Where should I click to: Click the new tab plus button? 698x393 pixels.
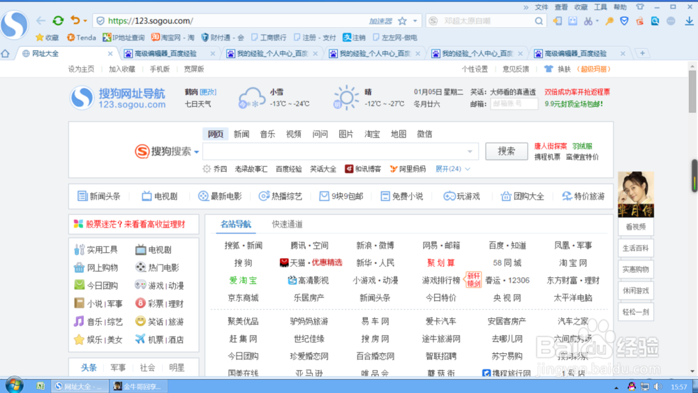642,53
